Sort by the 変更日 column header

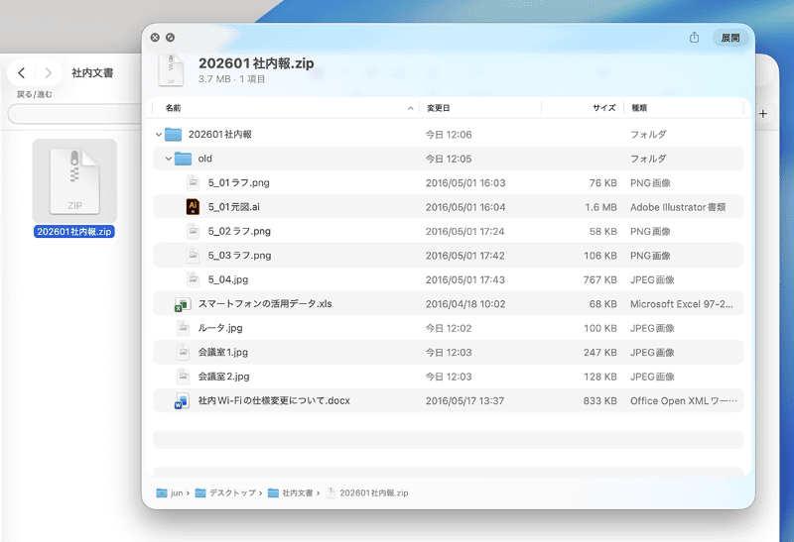coord(439,108)
